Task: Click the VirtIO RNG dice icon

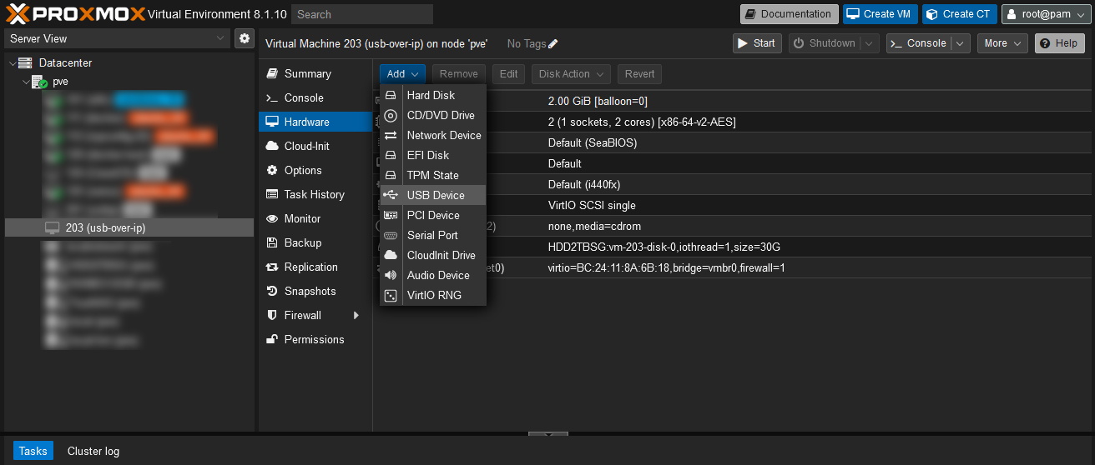Action: click(391, 295)
